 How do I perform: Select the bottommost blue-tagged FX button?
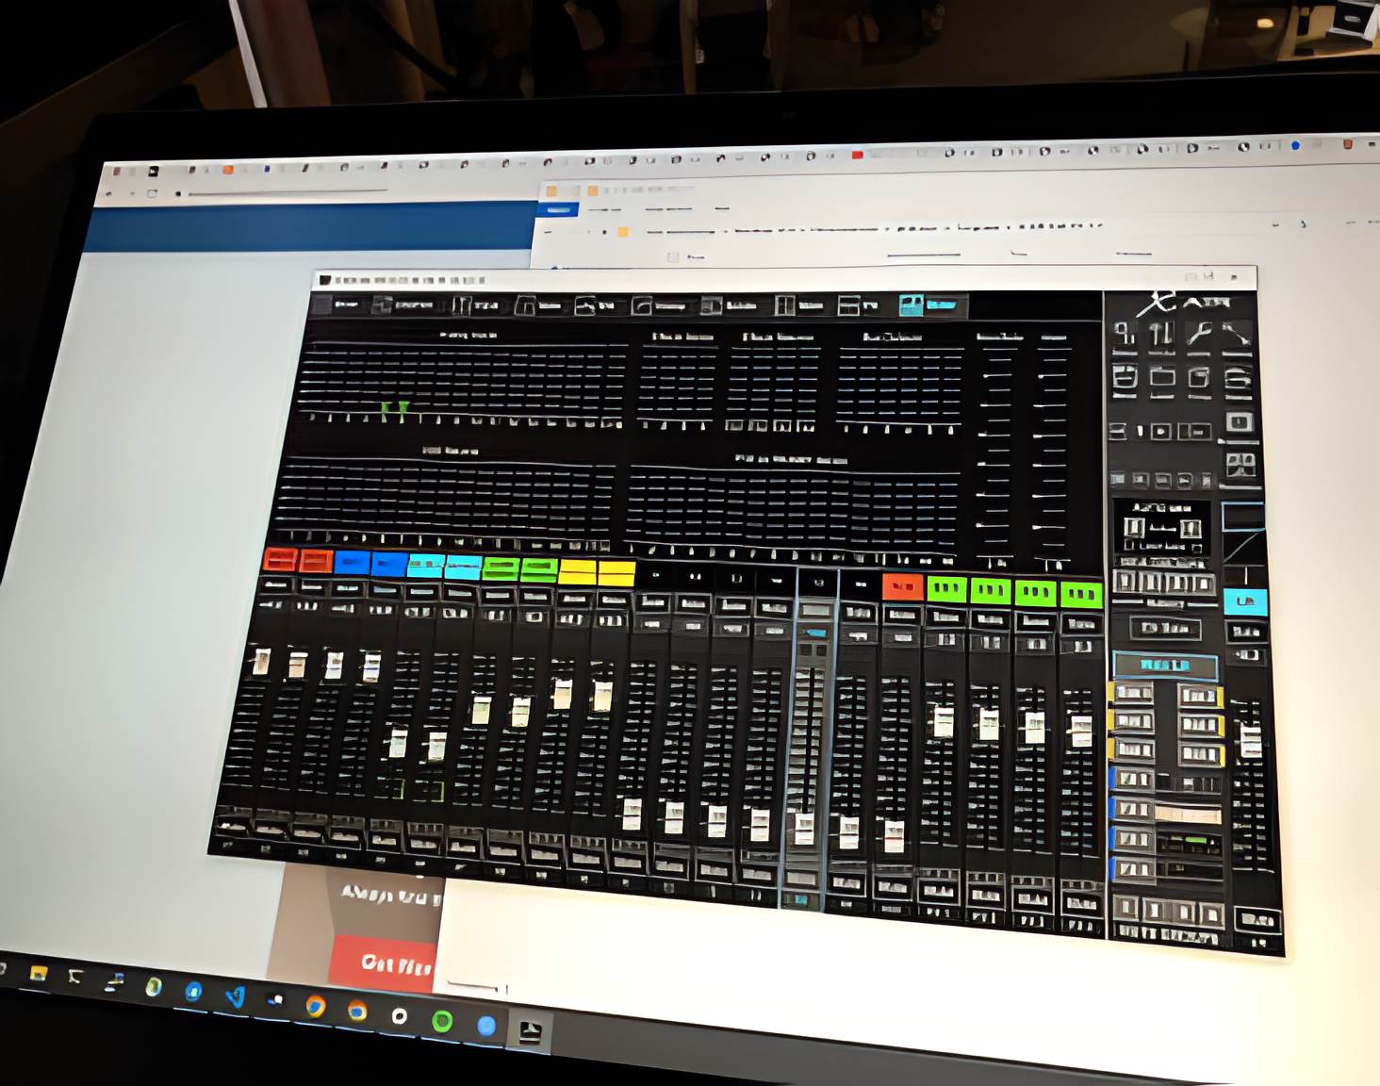(1133, 869)
